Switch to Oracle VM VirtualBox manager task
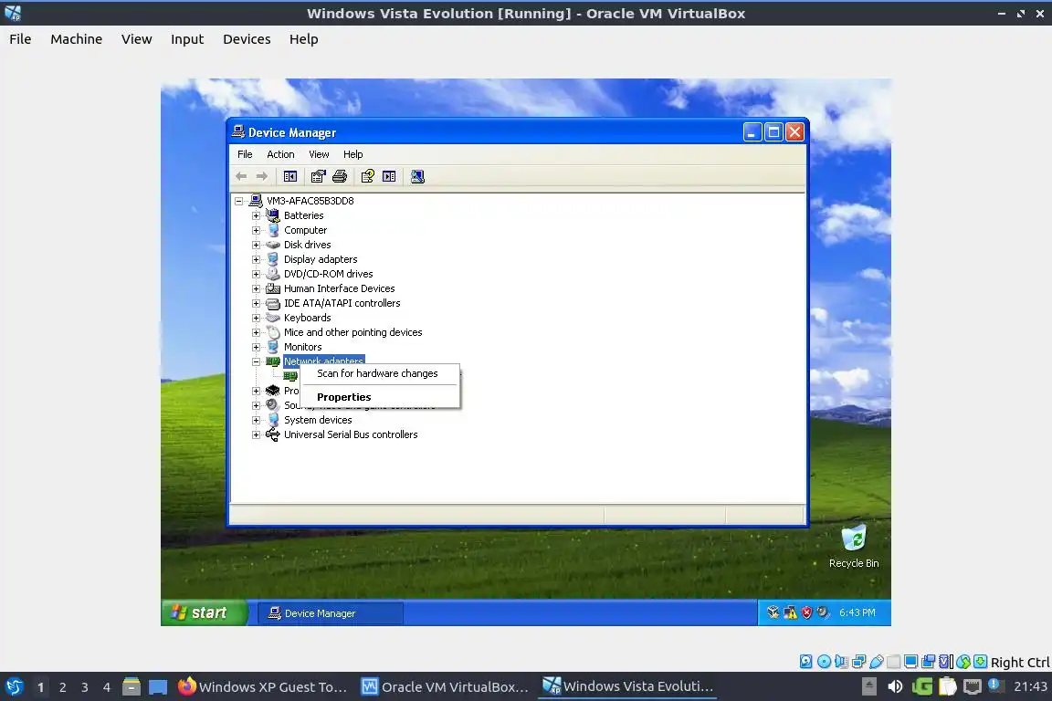The height and width of the screenshot is (701, 1052). (x=445, y=686)
